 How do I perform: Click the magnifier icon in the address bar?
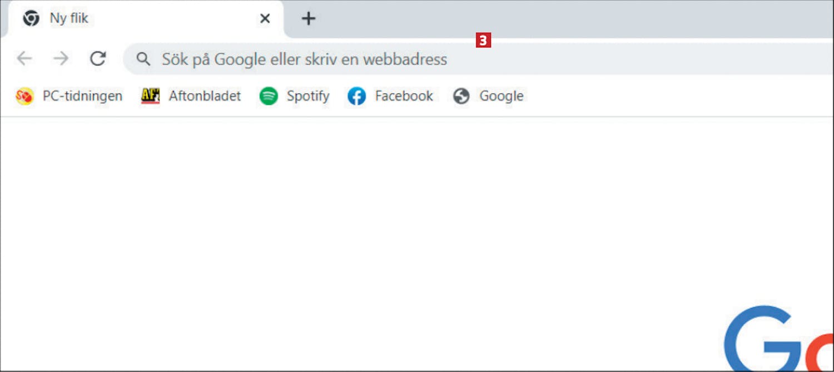[x=143, y=59]
